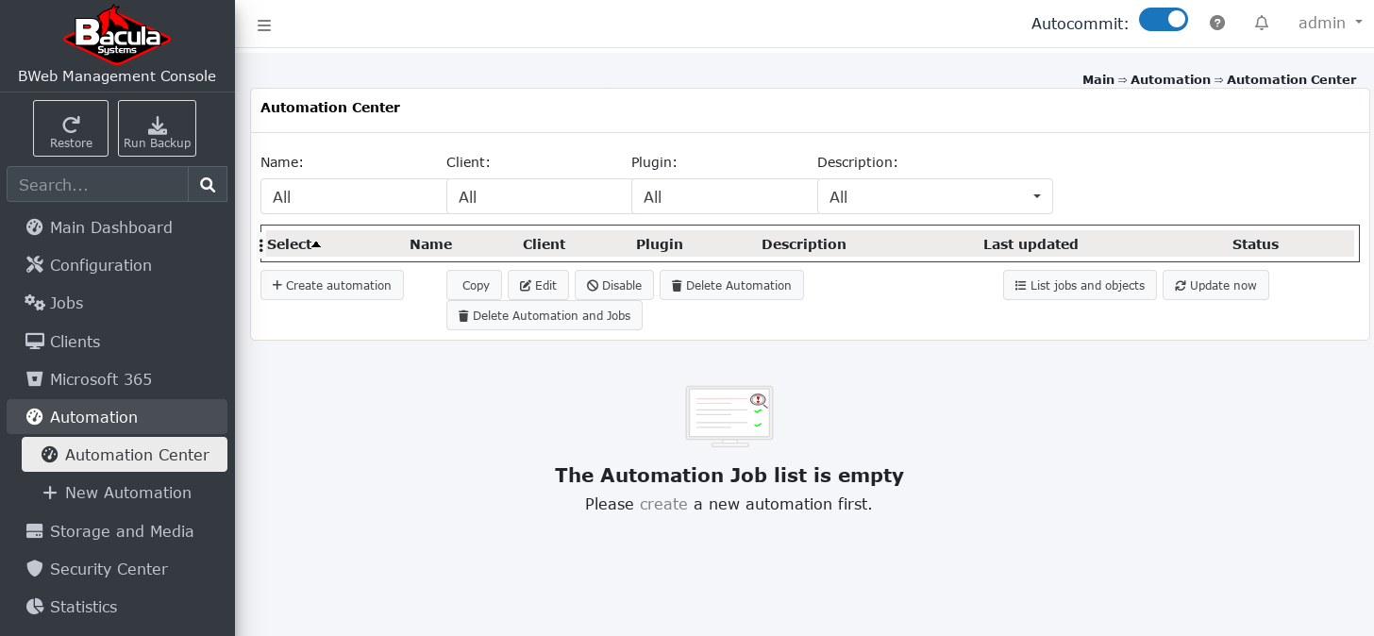Click the Bacula Systems logo
This screenshot has height=636, width=1374.
(117, 36)
